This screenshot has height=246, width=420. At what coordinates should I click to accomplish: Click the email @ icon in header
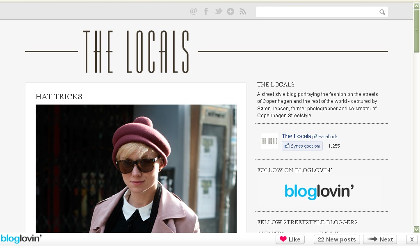click(194, 11)
